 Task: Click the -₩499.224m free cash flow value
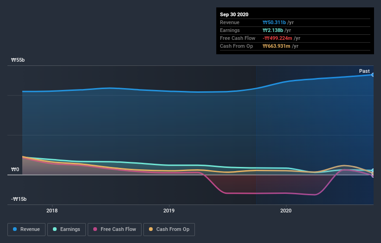(277, 38)
